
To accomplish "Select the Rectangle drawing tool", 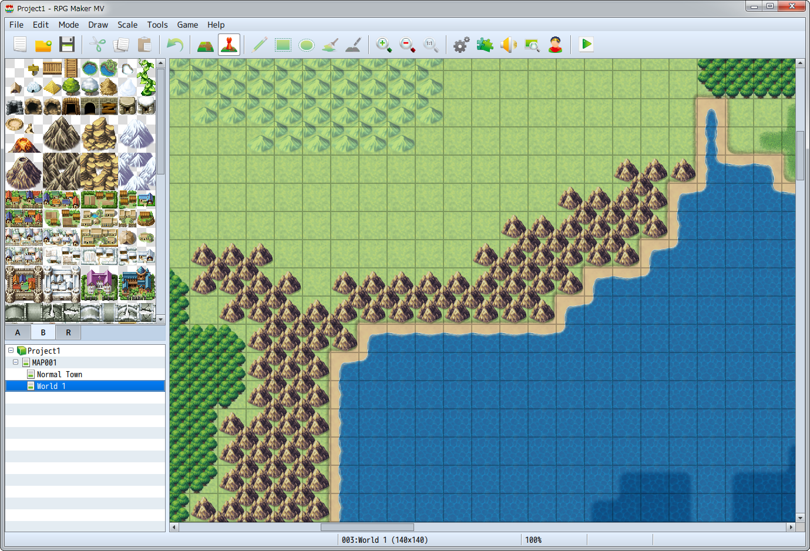I will point(283,45).
